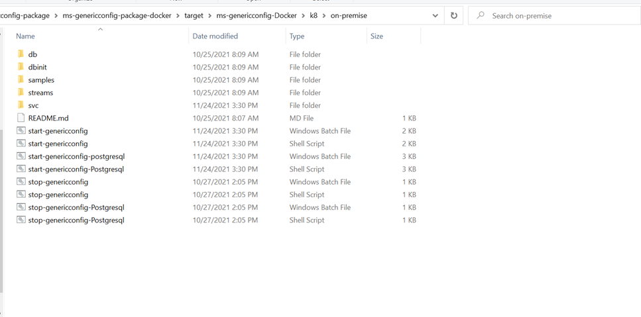Select the dbinit folder icon
This screenshot has width=641, height=317.
[21, 67]
